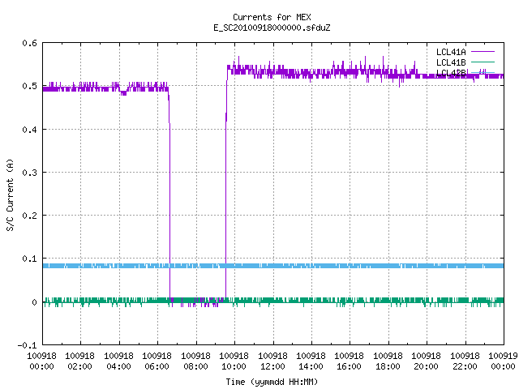Click the y-axis tick value 0.2
This screenshot has height=389, width=519.
pyautogui.click(x=29, y=216)
